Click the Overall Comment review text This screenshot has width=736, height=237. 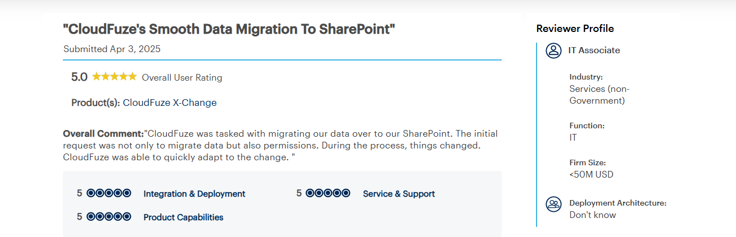tap(280, 146)
